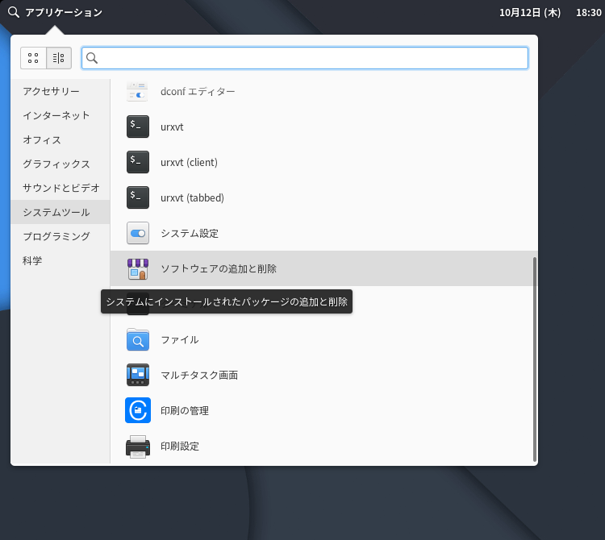Image resolution: width=605 pixels, height=540 pixels.
Task: Select インターネット category
Action: point(60,115)
